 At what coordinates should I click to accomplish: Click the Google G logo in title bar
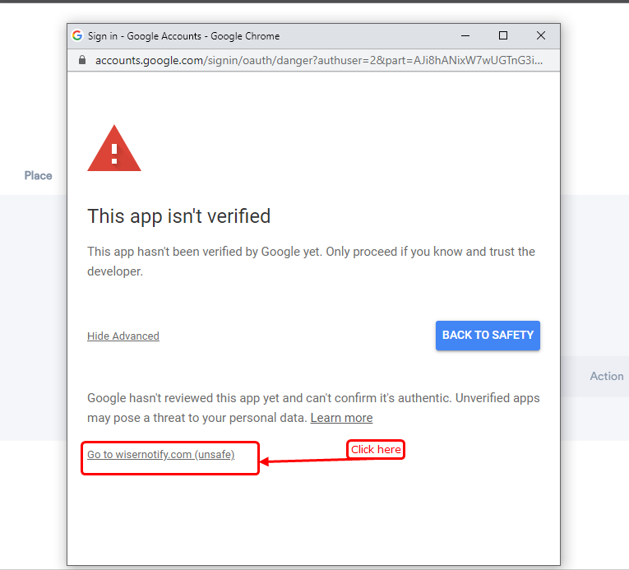pos(77,35)
